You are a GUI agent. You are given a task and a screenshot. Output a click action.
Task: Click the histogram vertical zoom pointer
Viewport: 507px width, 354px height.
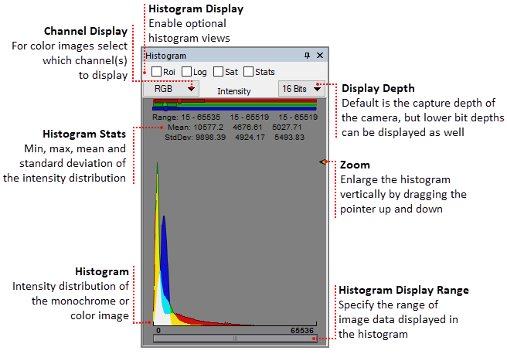pos(322,162)
